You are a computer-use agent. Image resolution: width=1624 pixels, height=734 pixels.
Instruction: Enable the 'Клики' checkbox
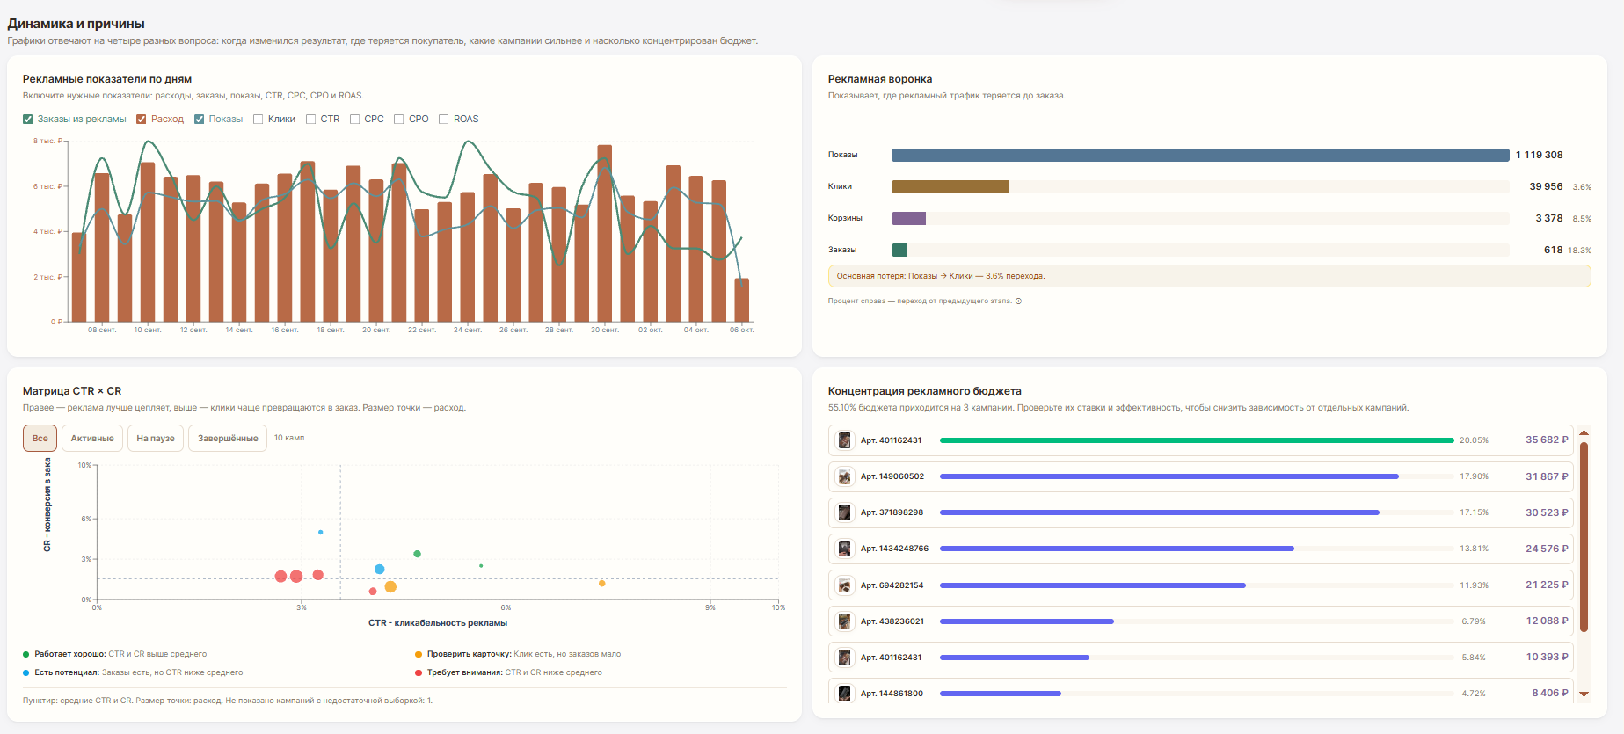pyautogui.click(x=259, y=120)
